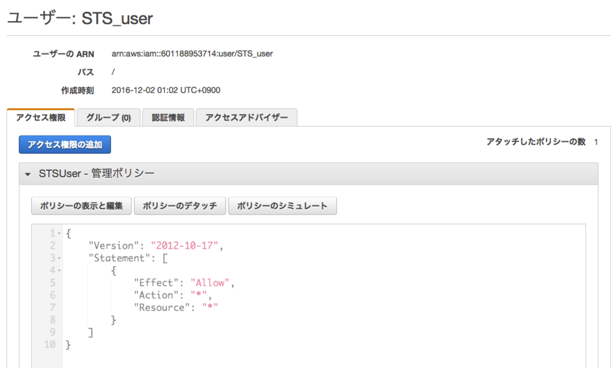The image size is (615, 368).
Task: Click the "Action" key on line 6
Action: [x=156, y=295]
